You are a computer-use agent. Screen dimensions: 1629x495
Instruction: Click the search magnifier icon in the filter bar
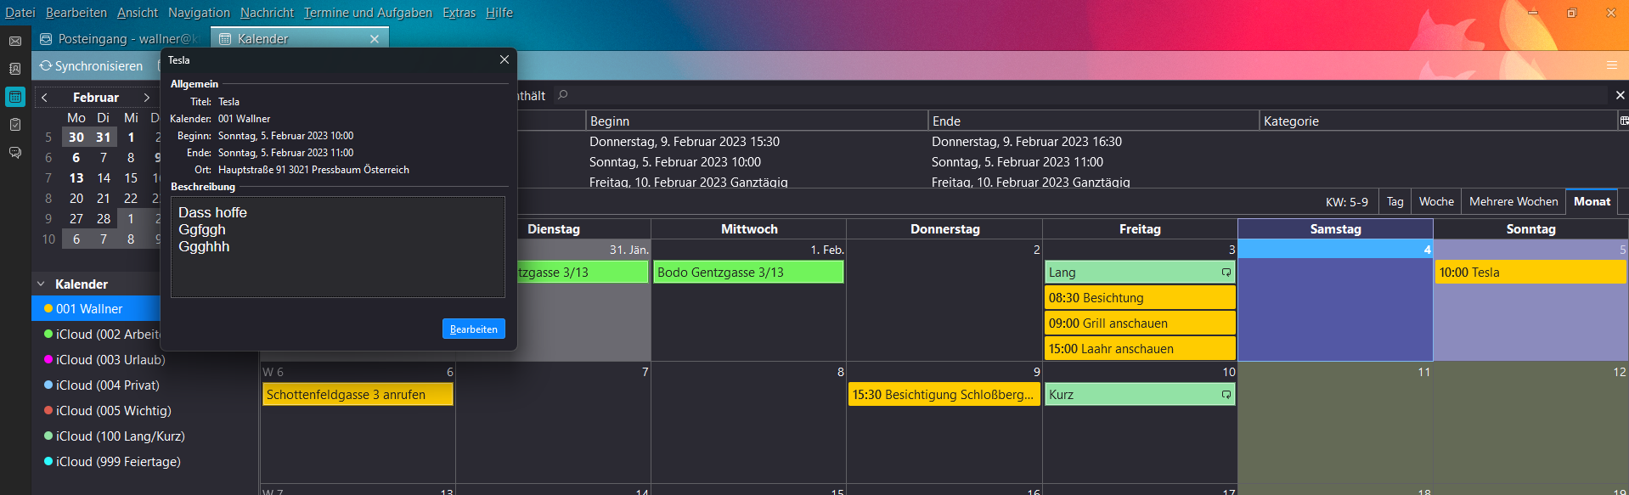pos(562,95)
